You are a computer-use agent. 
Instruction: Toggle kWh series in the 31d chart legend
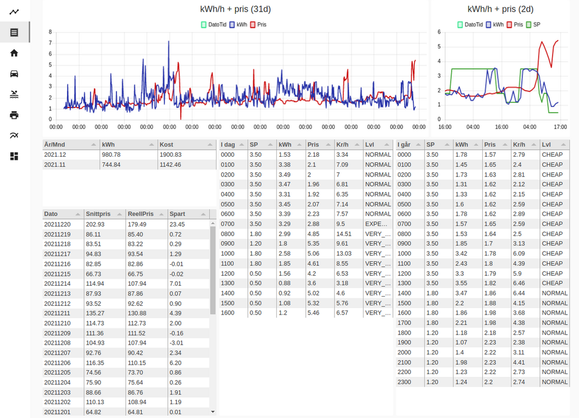(x=239, y=25)
